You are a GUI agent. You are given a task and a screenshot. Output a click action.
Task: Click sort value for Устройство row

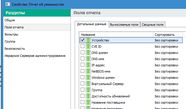click(167, 40)
